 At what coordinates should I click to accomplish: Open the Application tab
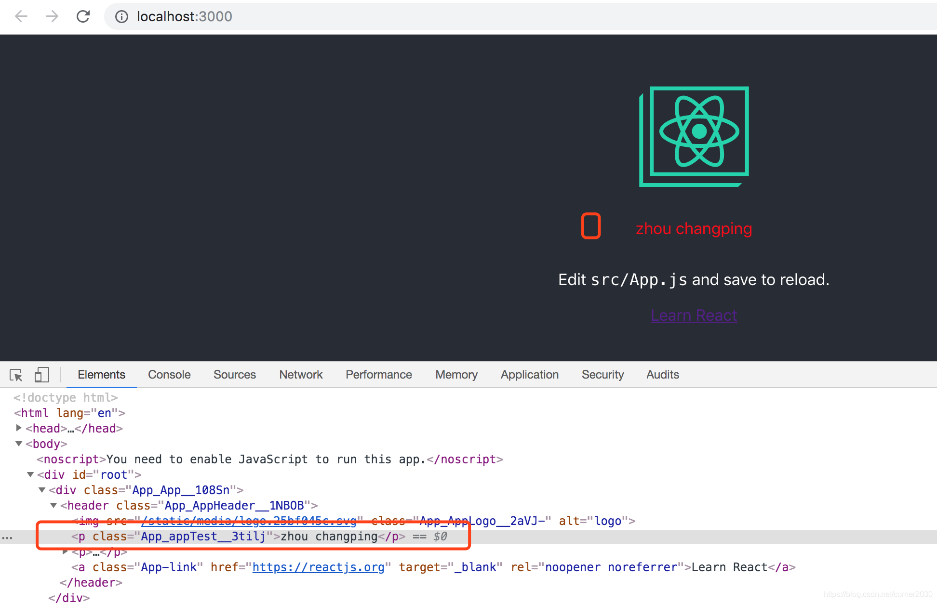[x=530, y=375]
